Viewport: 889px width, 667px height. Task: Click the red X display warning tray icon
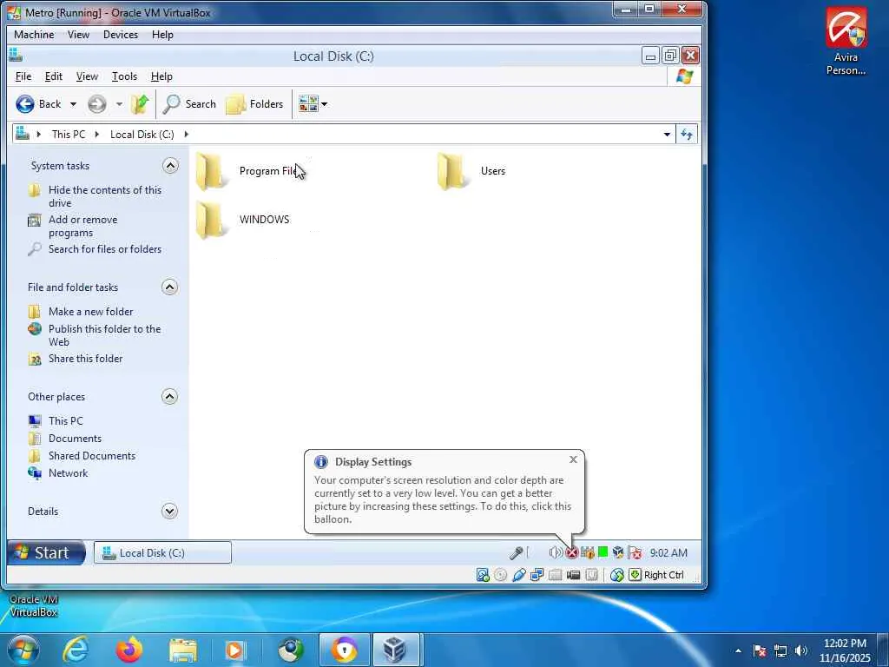[x=571, y=552]
